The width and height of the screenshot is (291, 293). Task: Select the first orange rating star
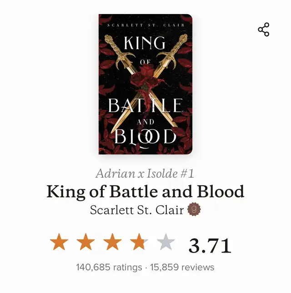(x=59, y=242)
